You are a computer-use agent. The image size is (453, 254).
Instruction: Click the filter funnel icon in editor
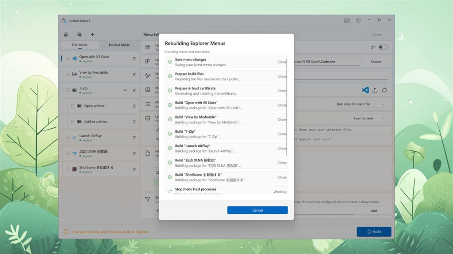[x=148, y=199]
